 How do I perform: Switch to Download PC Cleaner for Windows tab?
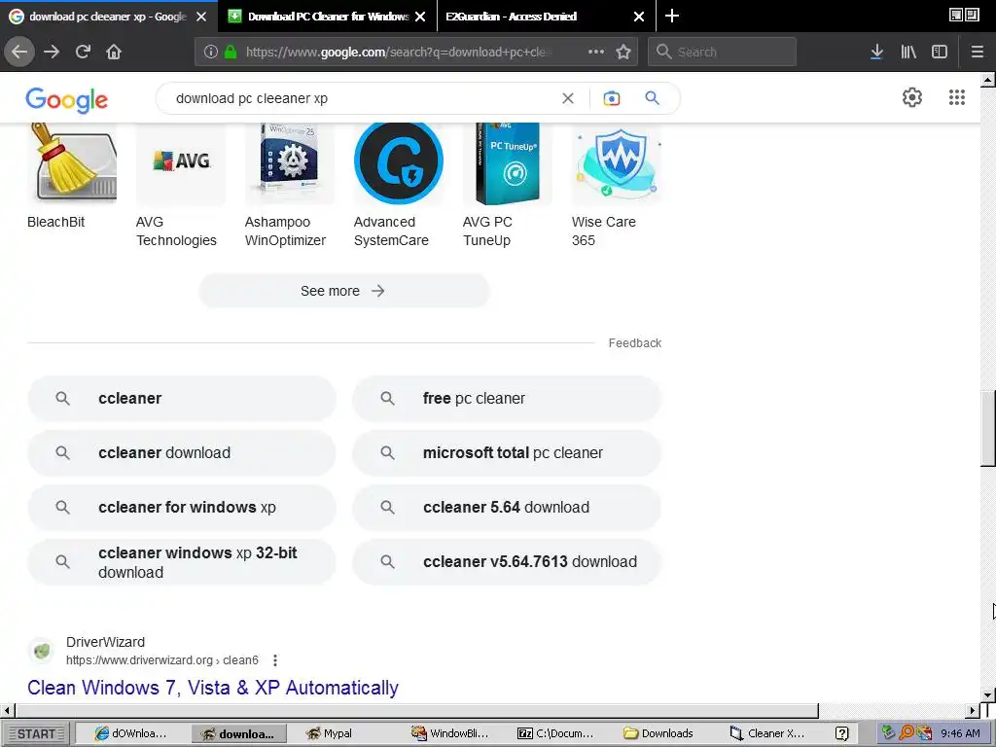tap(328, 17)
